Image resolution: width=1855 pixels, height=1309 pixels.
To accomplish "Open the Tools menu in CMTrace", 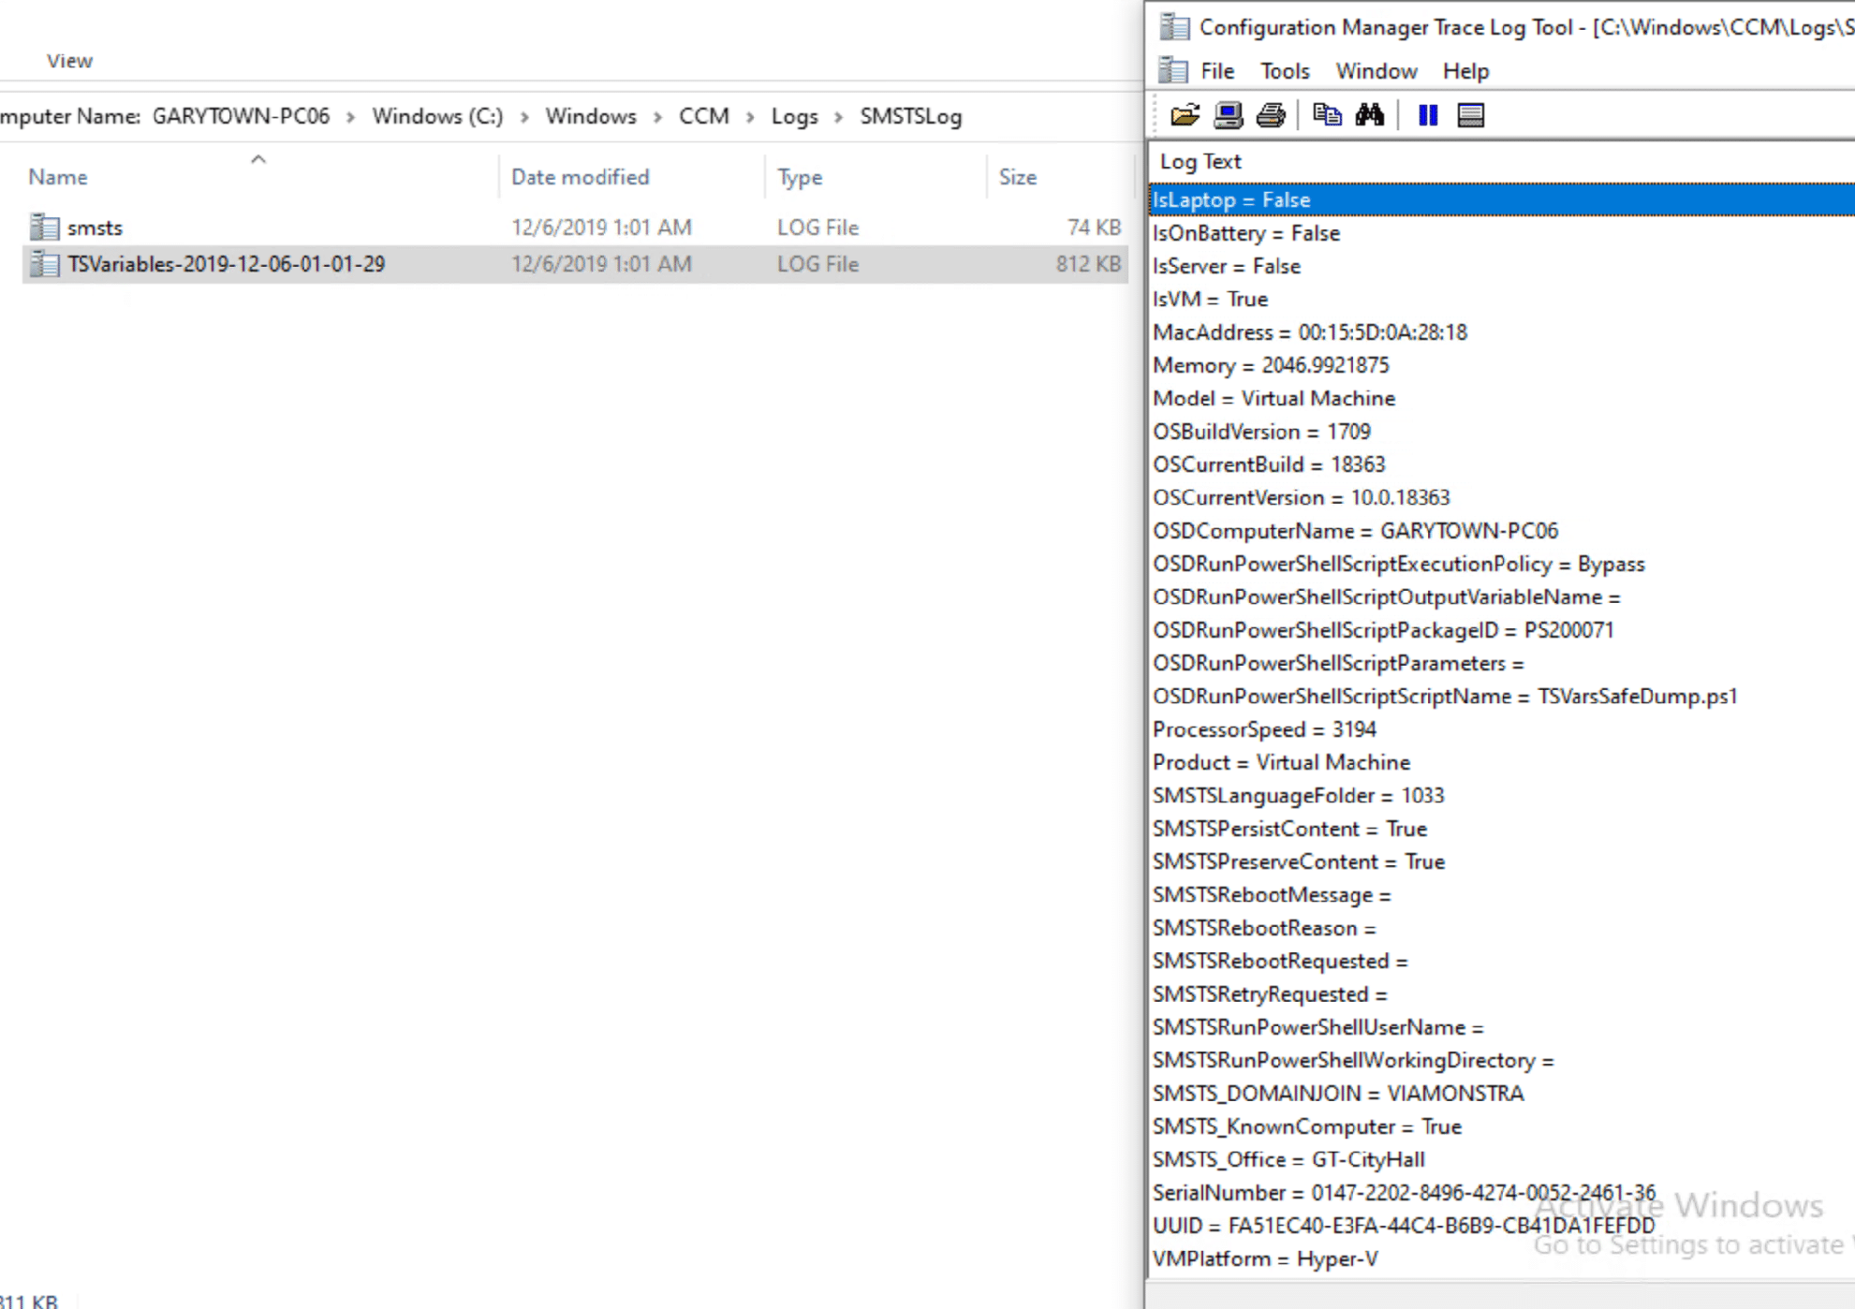I will (x=1284, y=70).
